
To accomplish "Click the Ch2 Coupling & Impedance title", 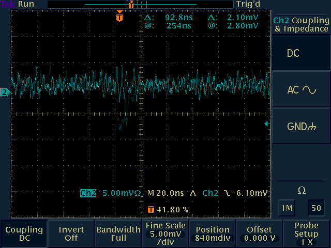I will (x=301, y=24).
